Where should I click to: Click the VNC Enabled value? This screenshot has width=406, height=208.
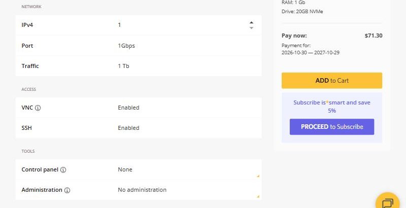point(128,108)
